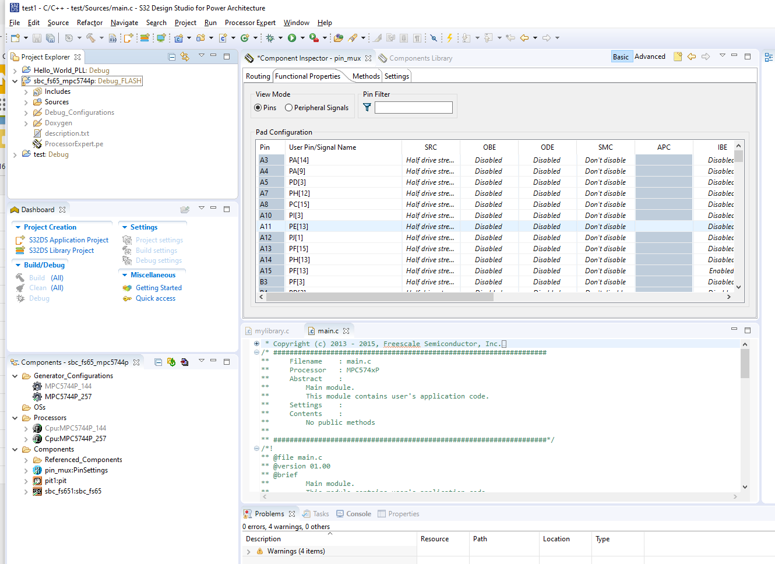
Task: Select the Peripheral Signals radio button
Action: (288, 107)
